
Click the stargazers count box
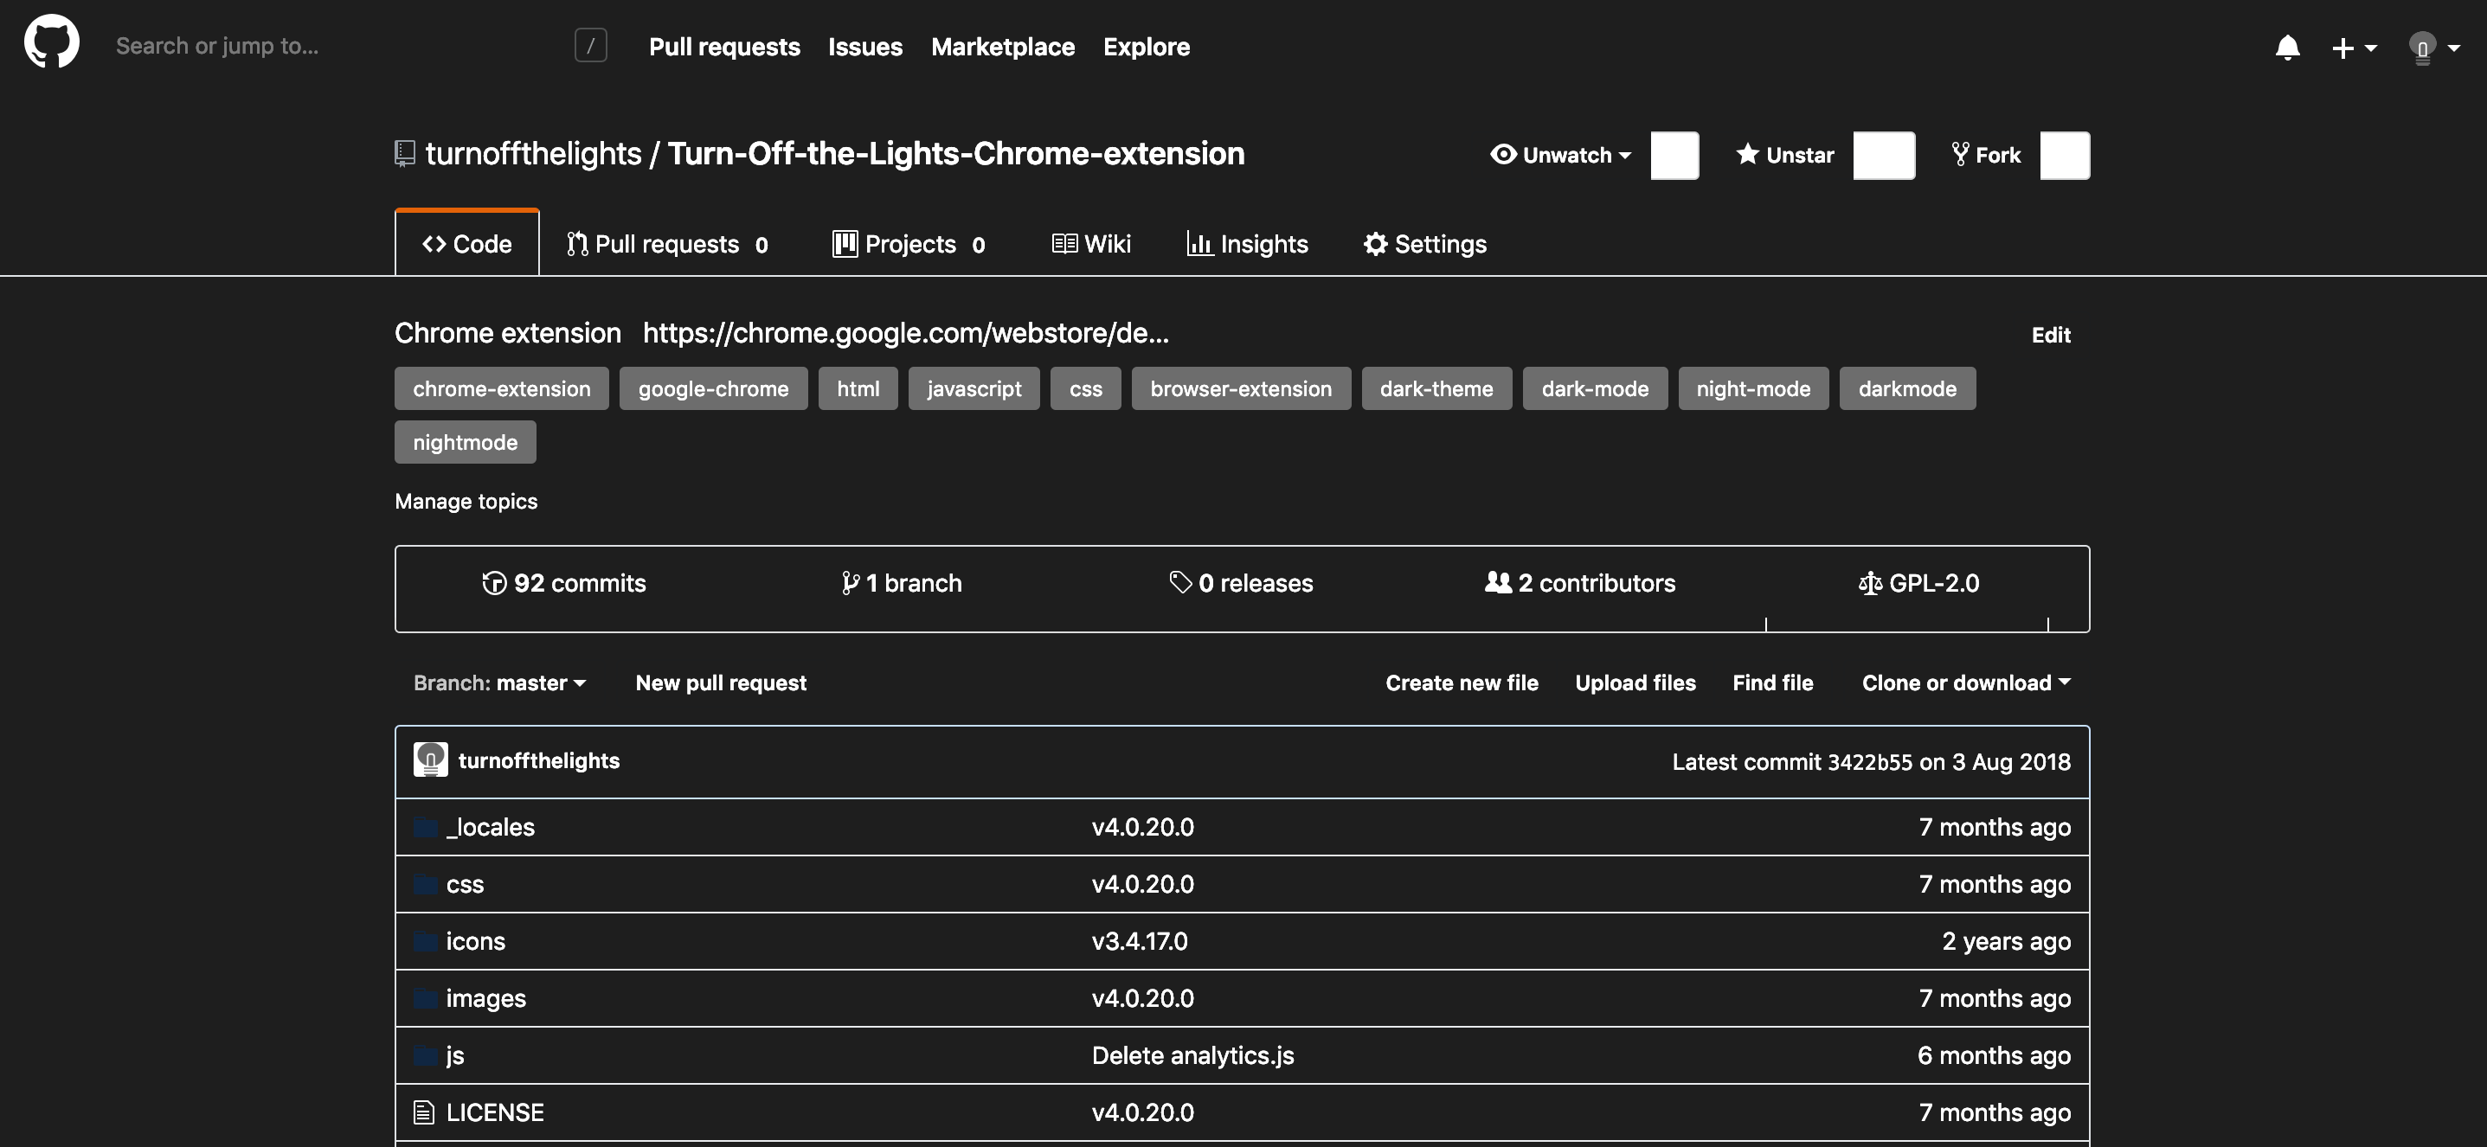pyautogui.click(x=1884, y=156)
